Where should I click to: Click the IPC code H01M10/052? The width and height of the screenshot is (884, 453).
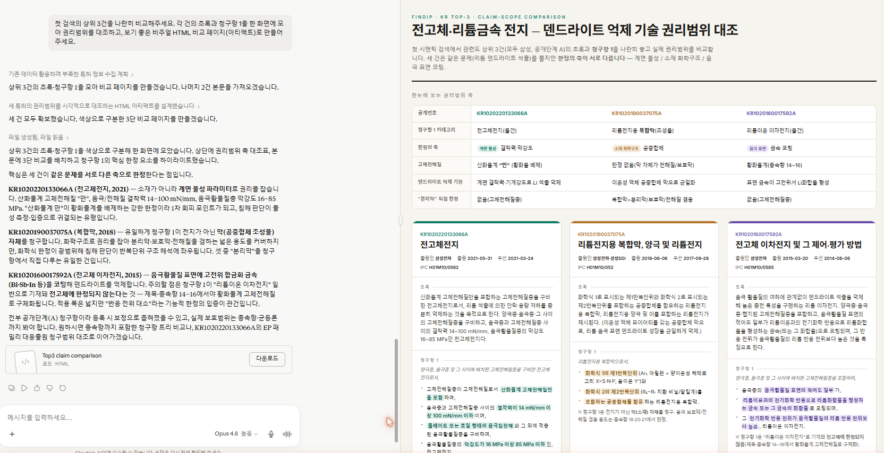[x=600, y=267]
